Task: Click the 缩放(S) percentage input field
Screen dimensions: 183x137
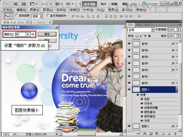Action: click(x=21, y=34)
